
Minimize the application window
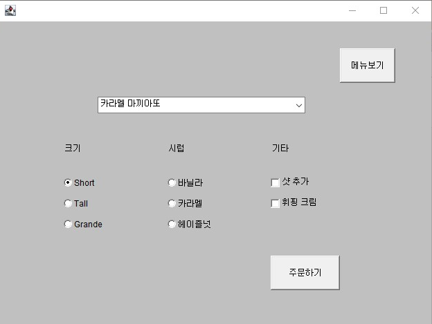(352, 11)
